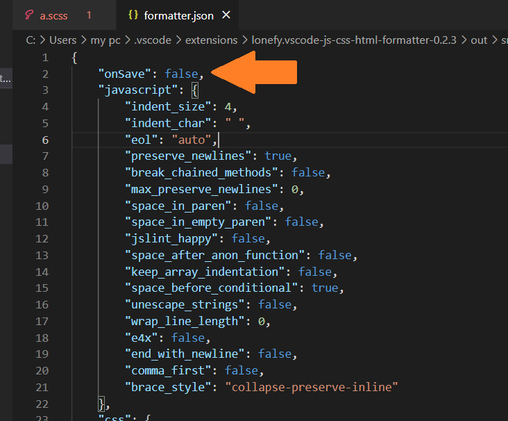The height and width of the screenshot is (421, 508).
Task: Click the SCSS file icon on a.scss tab
Action: coord(29,15)
